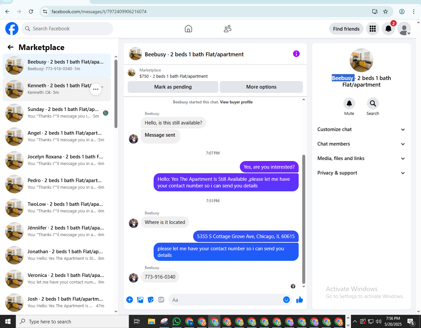This screenshot has width=421, height=328.
Task: Expand Chat members section
Action: click(x=361, y=144)
